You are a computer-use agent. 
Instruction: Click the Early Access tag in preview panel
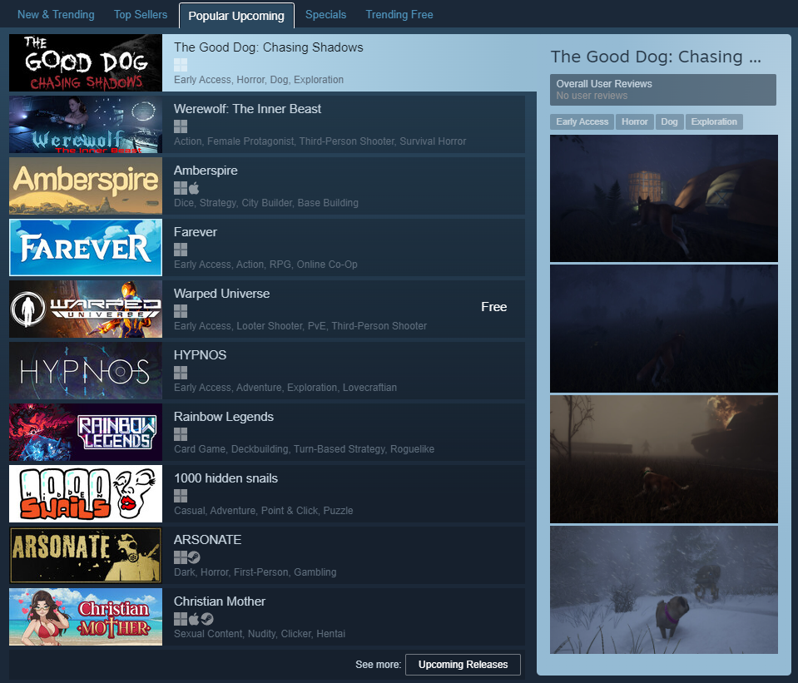tap(582, 121)
